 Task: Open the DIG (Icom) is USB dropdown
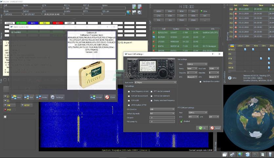162,109
